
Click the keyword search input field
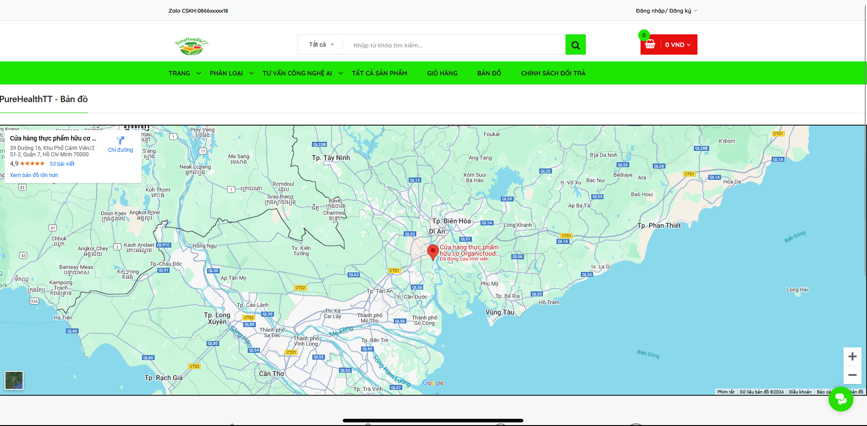click(x=454, y=45)
